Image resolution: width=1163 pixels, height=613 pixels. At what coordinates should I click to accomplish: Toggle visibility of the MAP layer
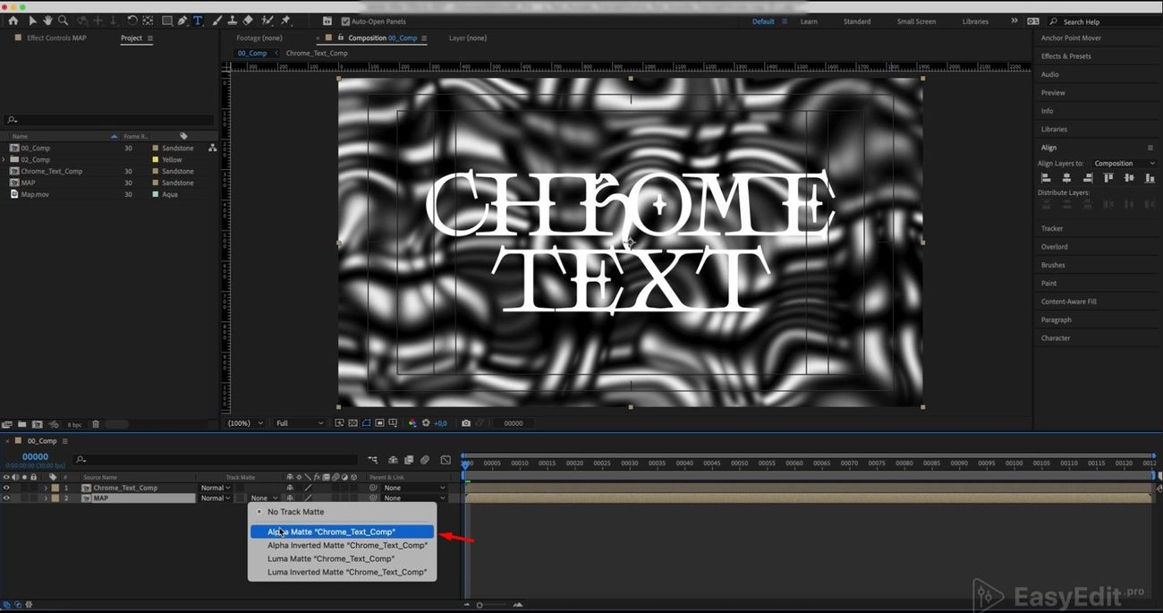pyautogui.click(x=6, y=498)
